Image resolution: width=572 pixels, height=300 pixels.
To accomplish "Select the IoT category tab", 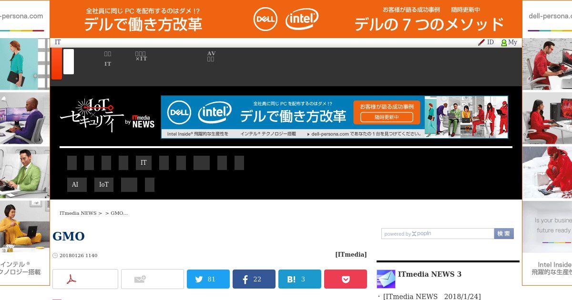I will point(104,185).
